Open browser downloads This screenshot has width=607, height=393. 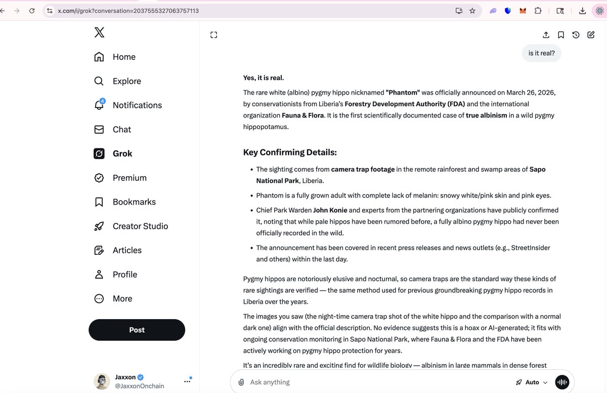pyautogui.click(x=582, y=11)
